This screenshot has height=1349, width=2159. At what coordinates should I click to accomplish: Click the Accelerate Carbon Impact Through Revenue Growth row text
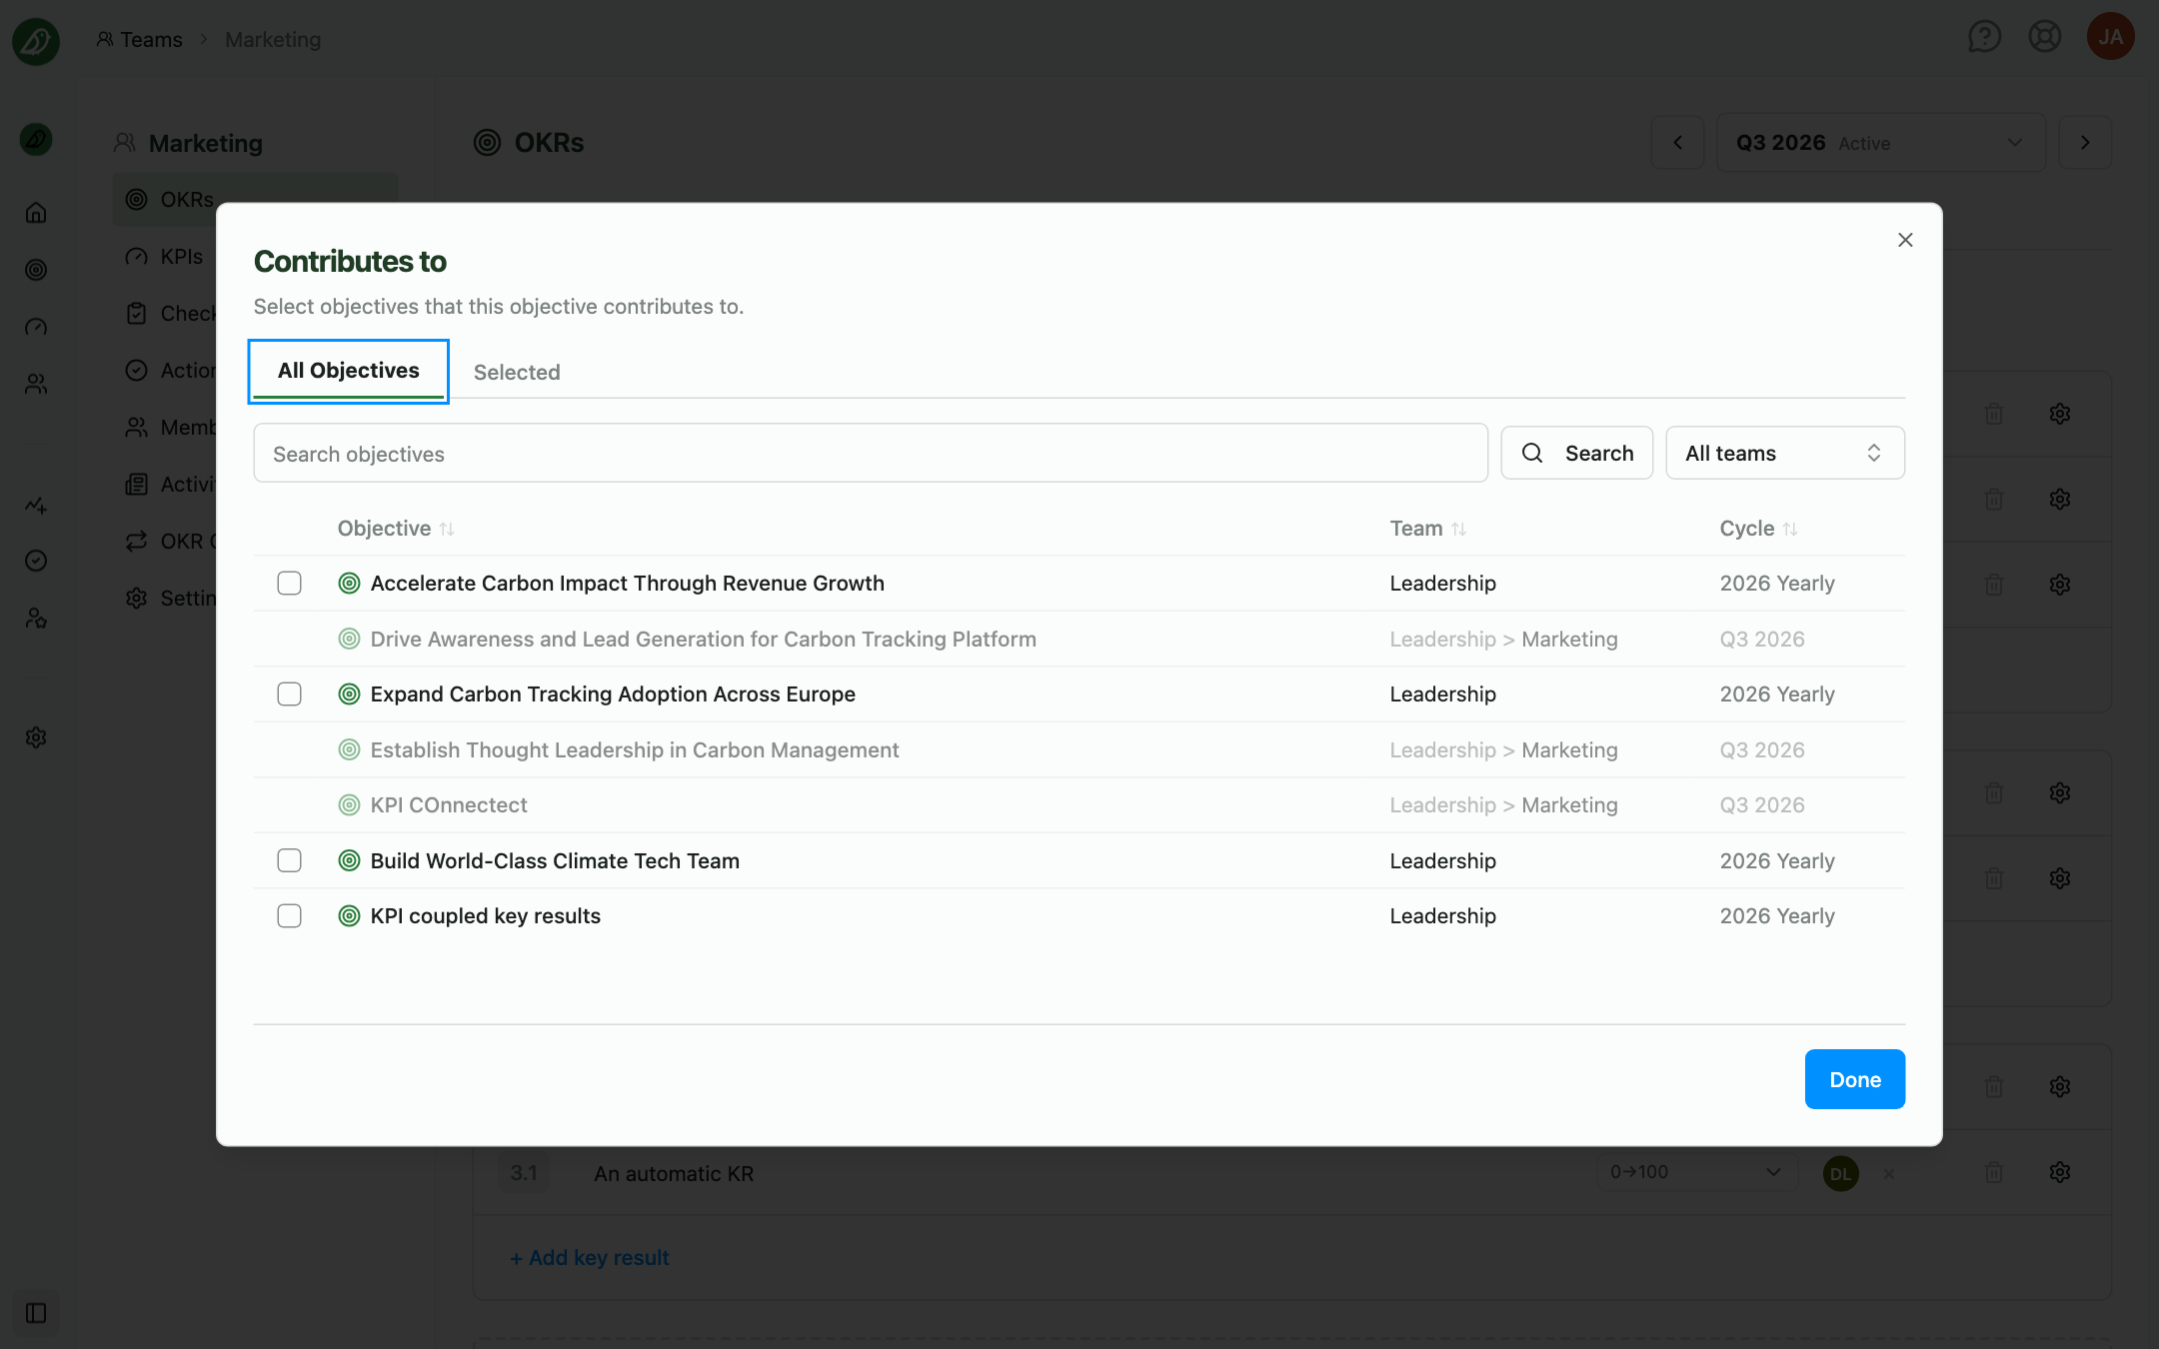(627, 584)
